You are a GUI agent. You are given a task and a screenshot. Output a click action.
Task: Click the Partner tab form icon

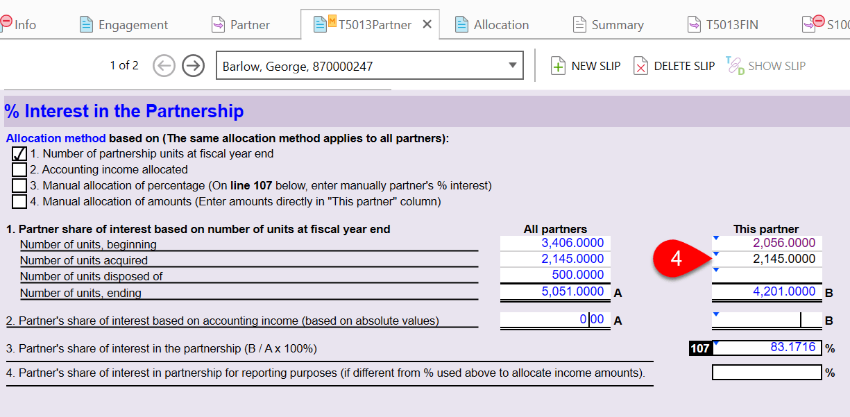tap(218, 24)
